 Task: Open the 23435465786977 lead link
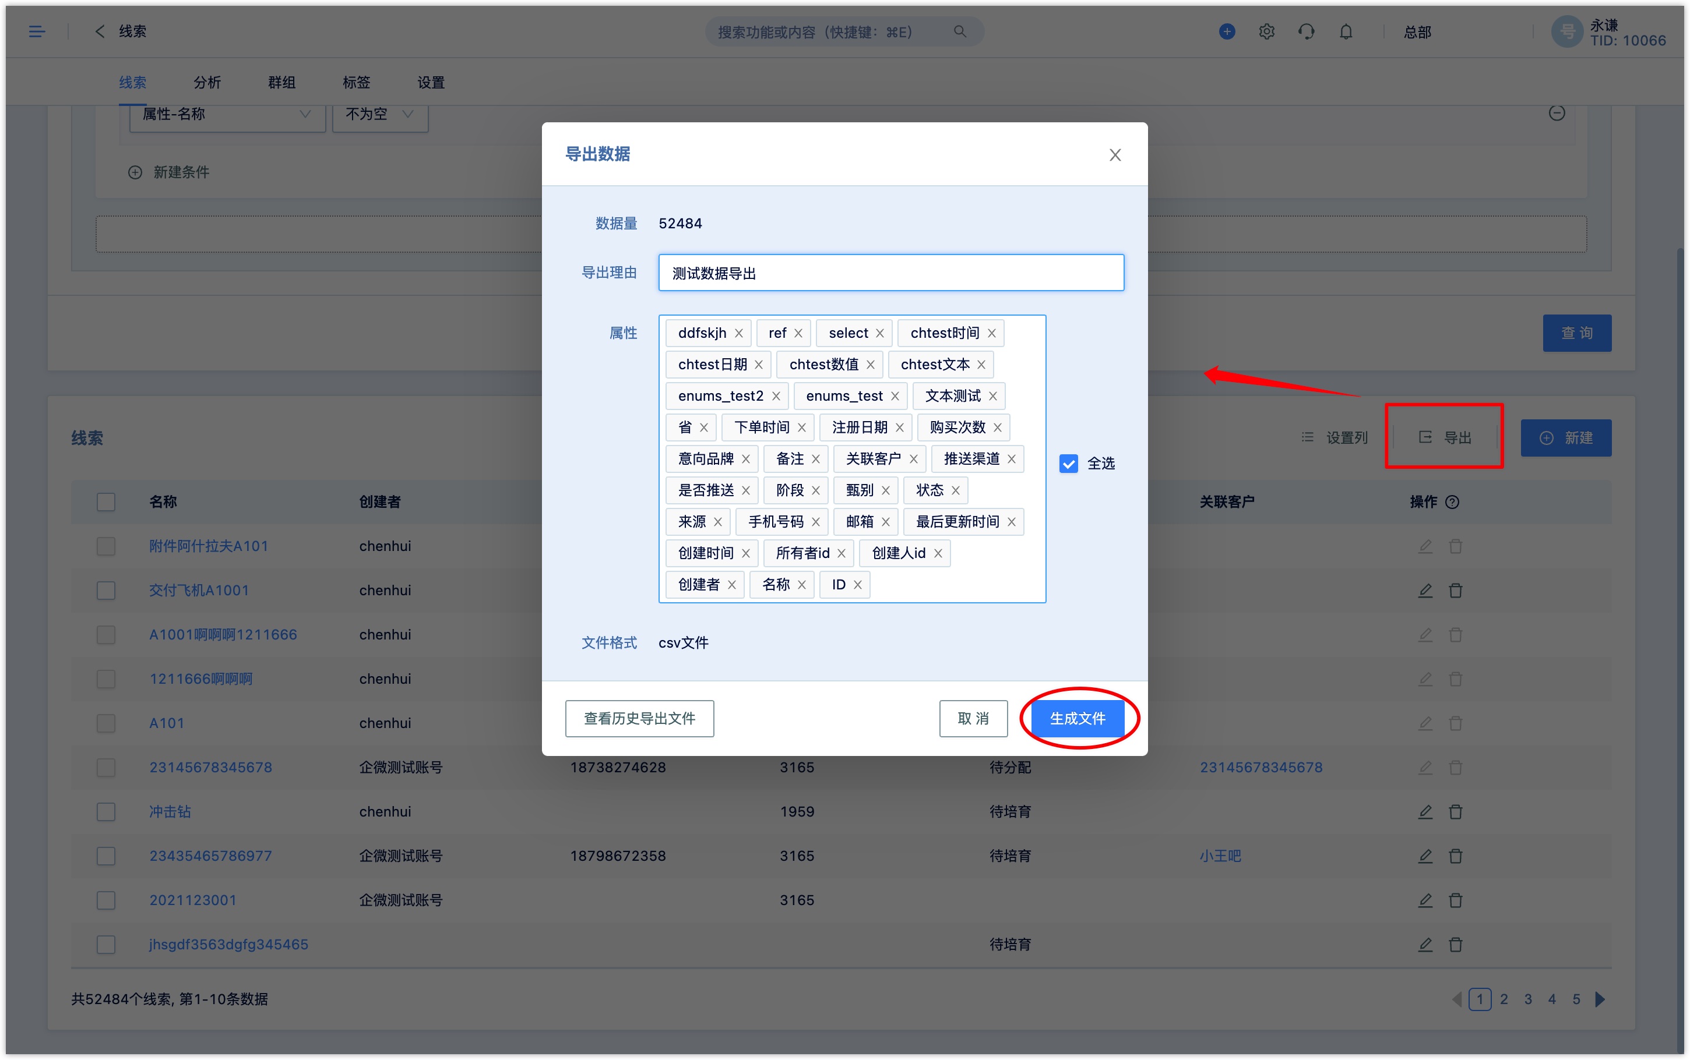pyautogui.click(x=210, y=856)
